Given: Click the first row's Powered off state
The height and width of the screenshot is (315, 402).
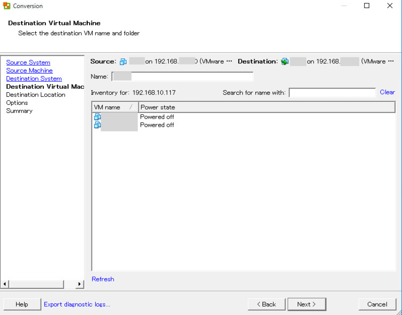Looking at the screenshot, I should (157, 117).
